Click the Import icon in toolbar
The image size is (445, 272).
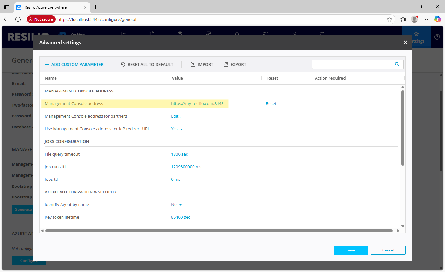193,64
